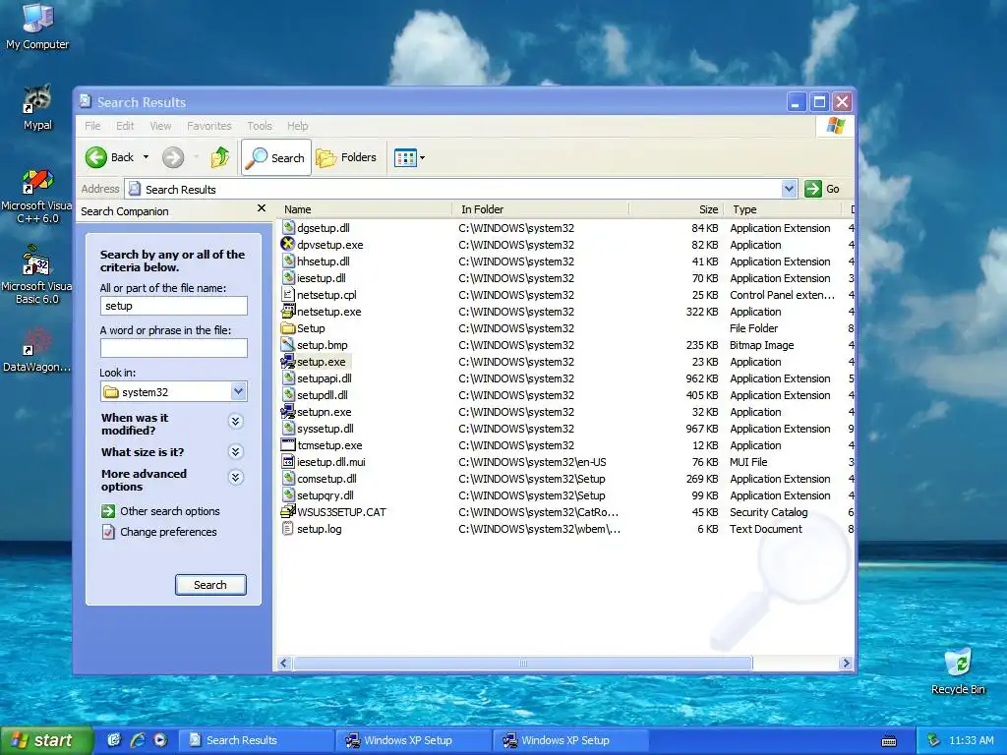Sort by the Name column header
Screen dimensions: 1007x755
pos(366,209)
